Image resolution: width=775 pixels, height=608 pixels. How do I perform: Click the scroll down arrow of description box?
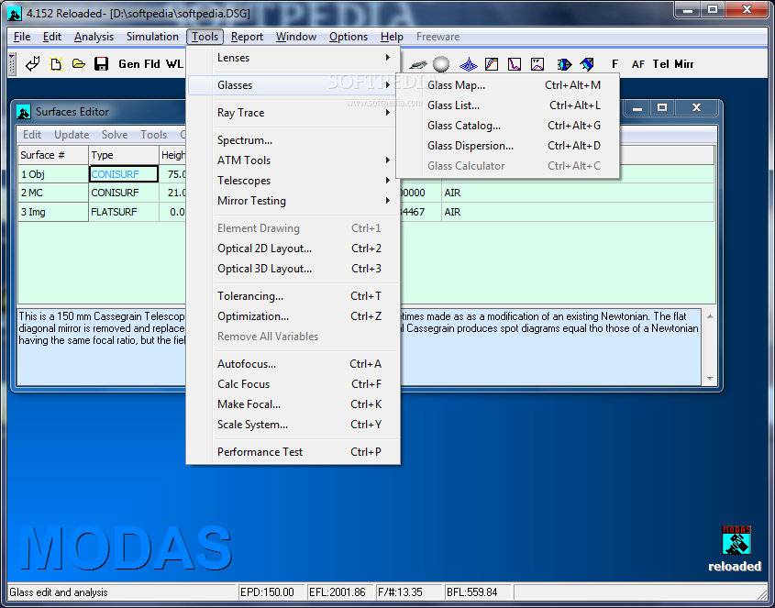[x=710, y=379]
